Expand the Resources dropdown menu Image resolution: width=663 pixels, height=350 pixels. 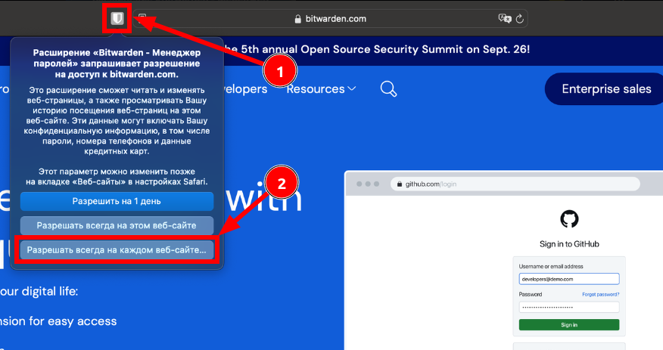point(321,89)
